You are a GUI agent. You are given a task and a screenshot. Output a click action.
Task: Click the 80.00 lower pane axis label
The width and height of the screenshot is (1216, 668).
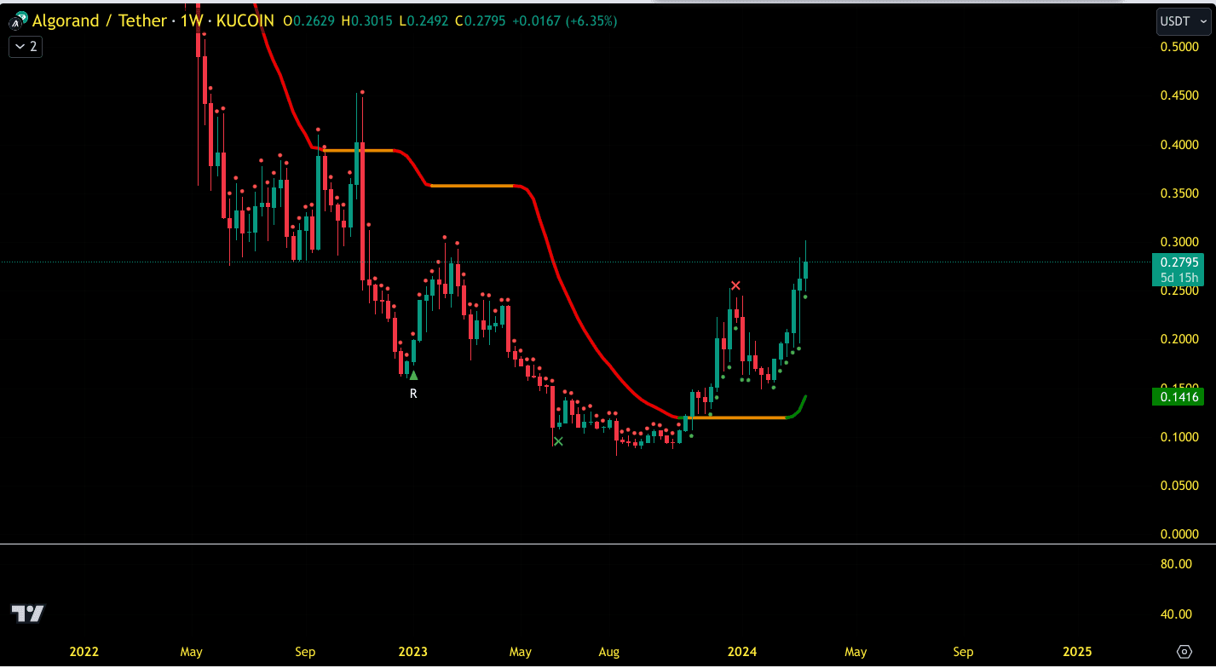pyautogui.click(x=1176, y=564)
